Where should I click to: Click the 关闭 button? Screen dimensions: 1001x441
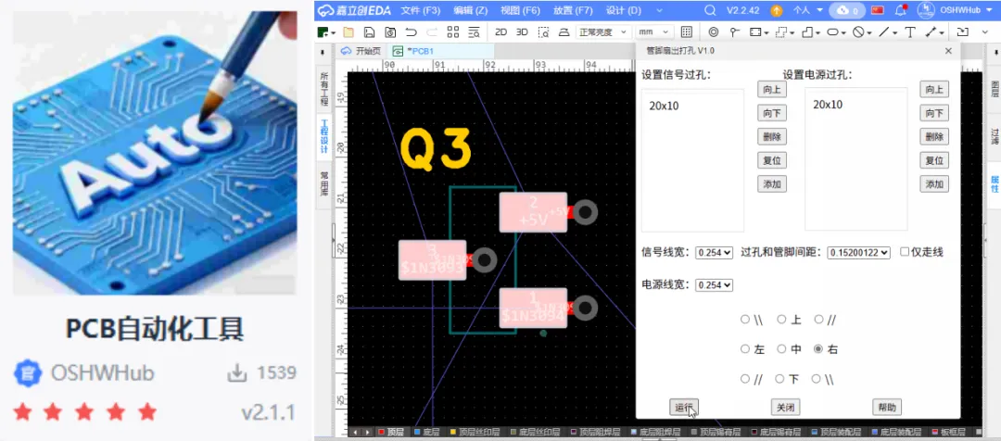click(785, 407)
